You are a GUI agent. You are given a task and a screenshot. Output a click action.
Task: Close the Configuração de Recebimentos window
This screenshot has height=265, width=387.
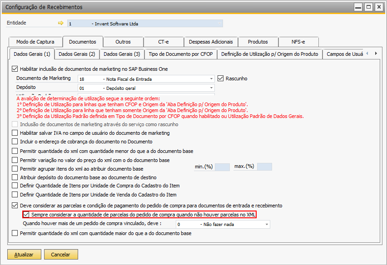pos(379,7)
